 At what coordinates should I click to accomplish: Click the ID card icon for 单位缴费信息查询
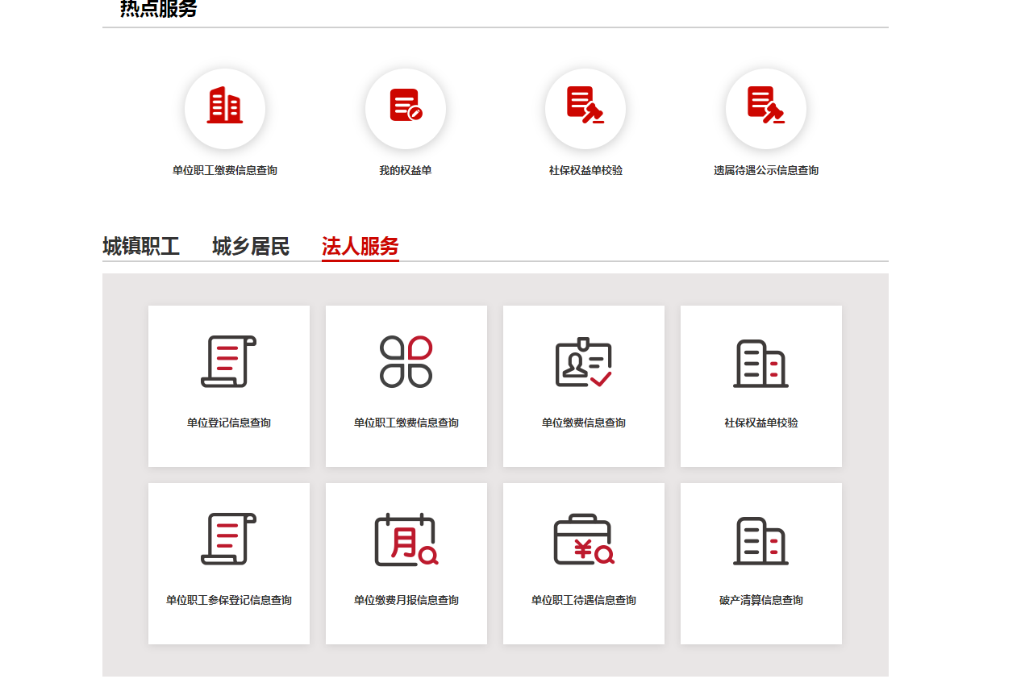[x=583, y=362]
